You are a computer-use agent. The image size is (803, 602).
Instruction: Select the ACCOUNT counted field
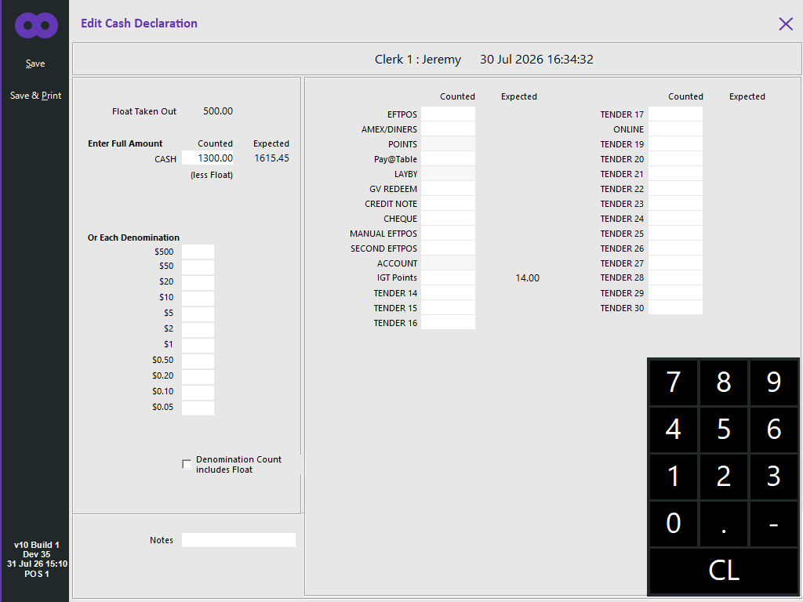[x=448, y=263]
